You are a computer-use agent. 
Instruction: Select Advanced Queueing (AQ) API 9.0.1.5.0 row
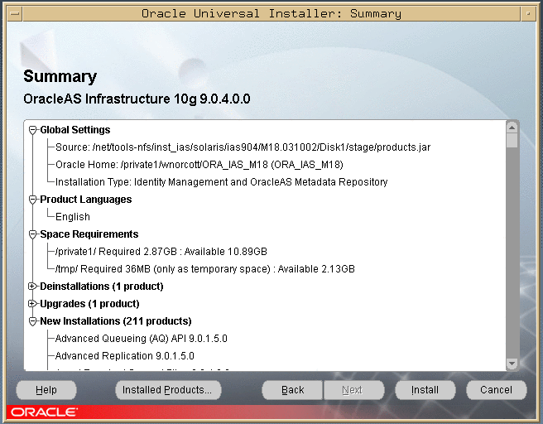tap(142, 339)
